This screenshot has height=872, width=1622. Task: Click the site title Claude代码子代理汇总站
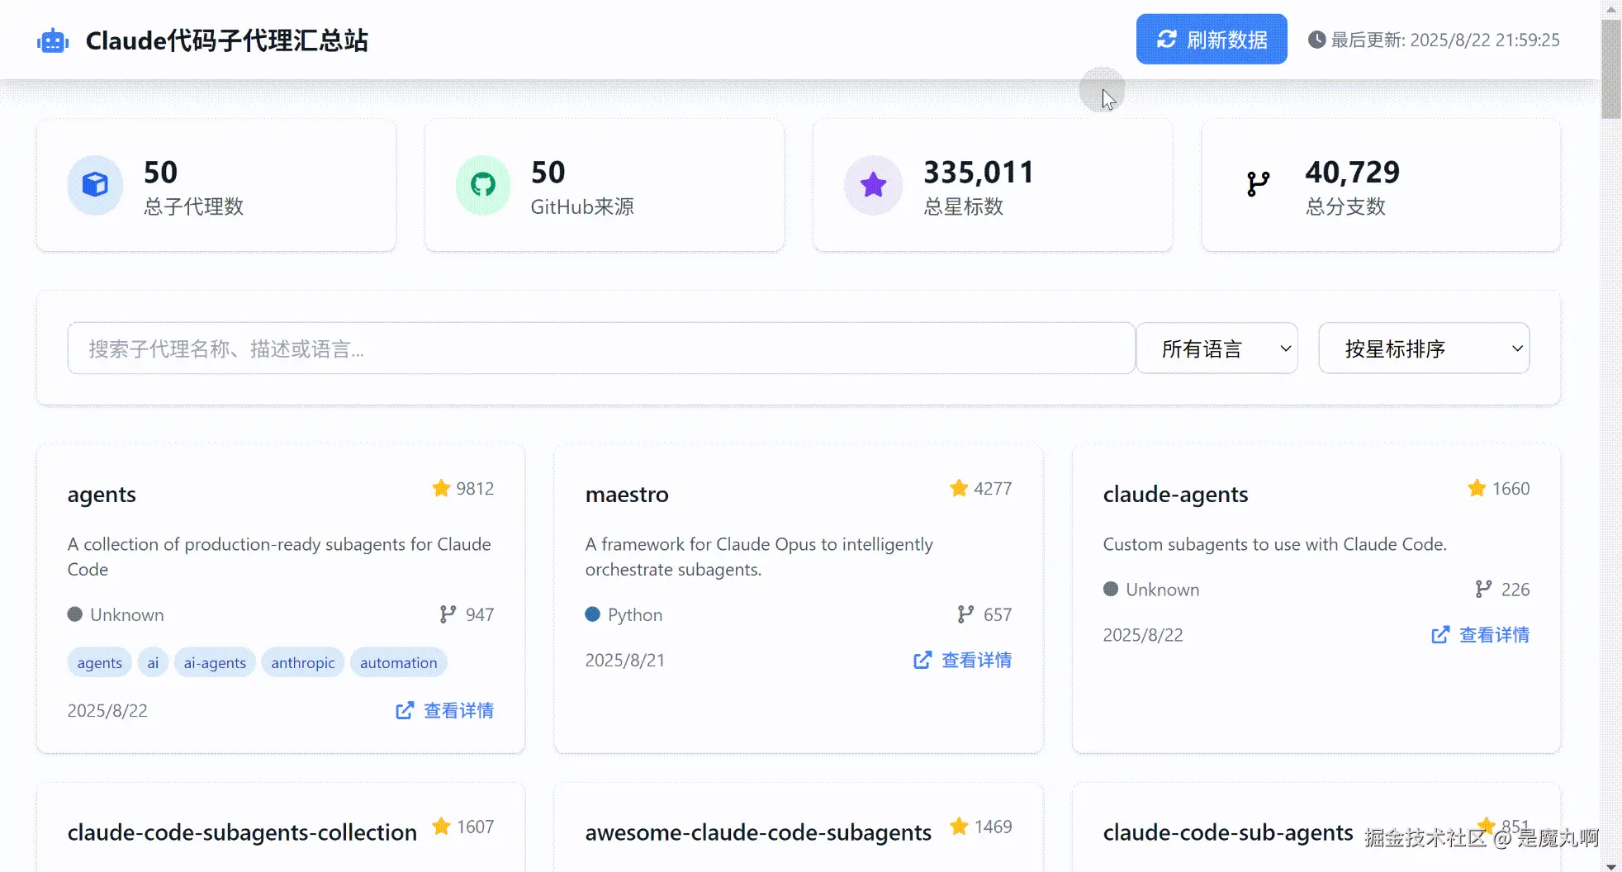(x=227, y=40)
